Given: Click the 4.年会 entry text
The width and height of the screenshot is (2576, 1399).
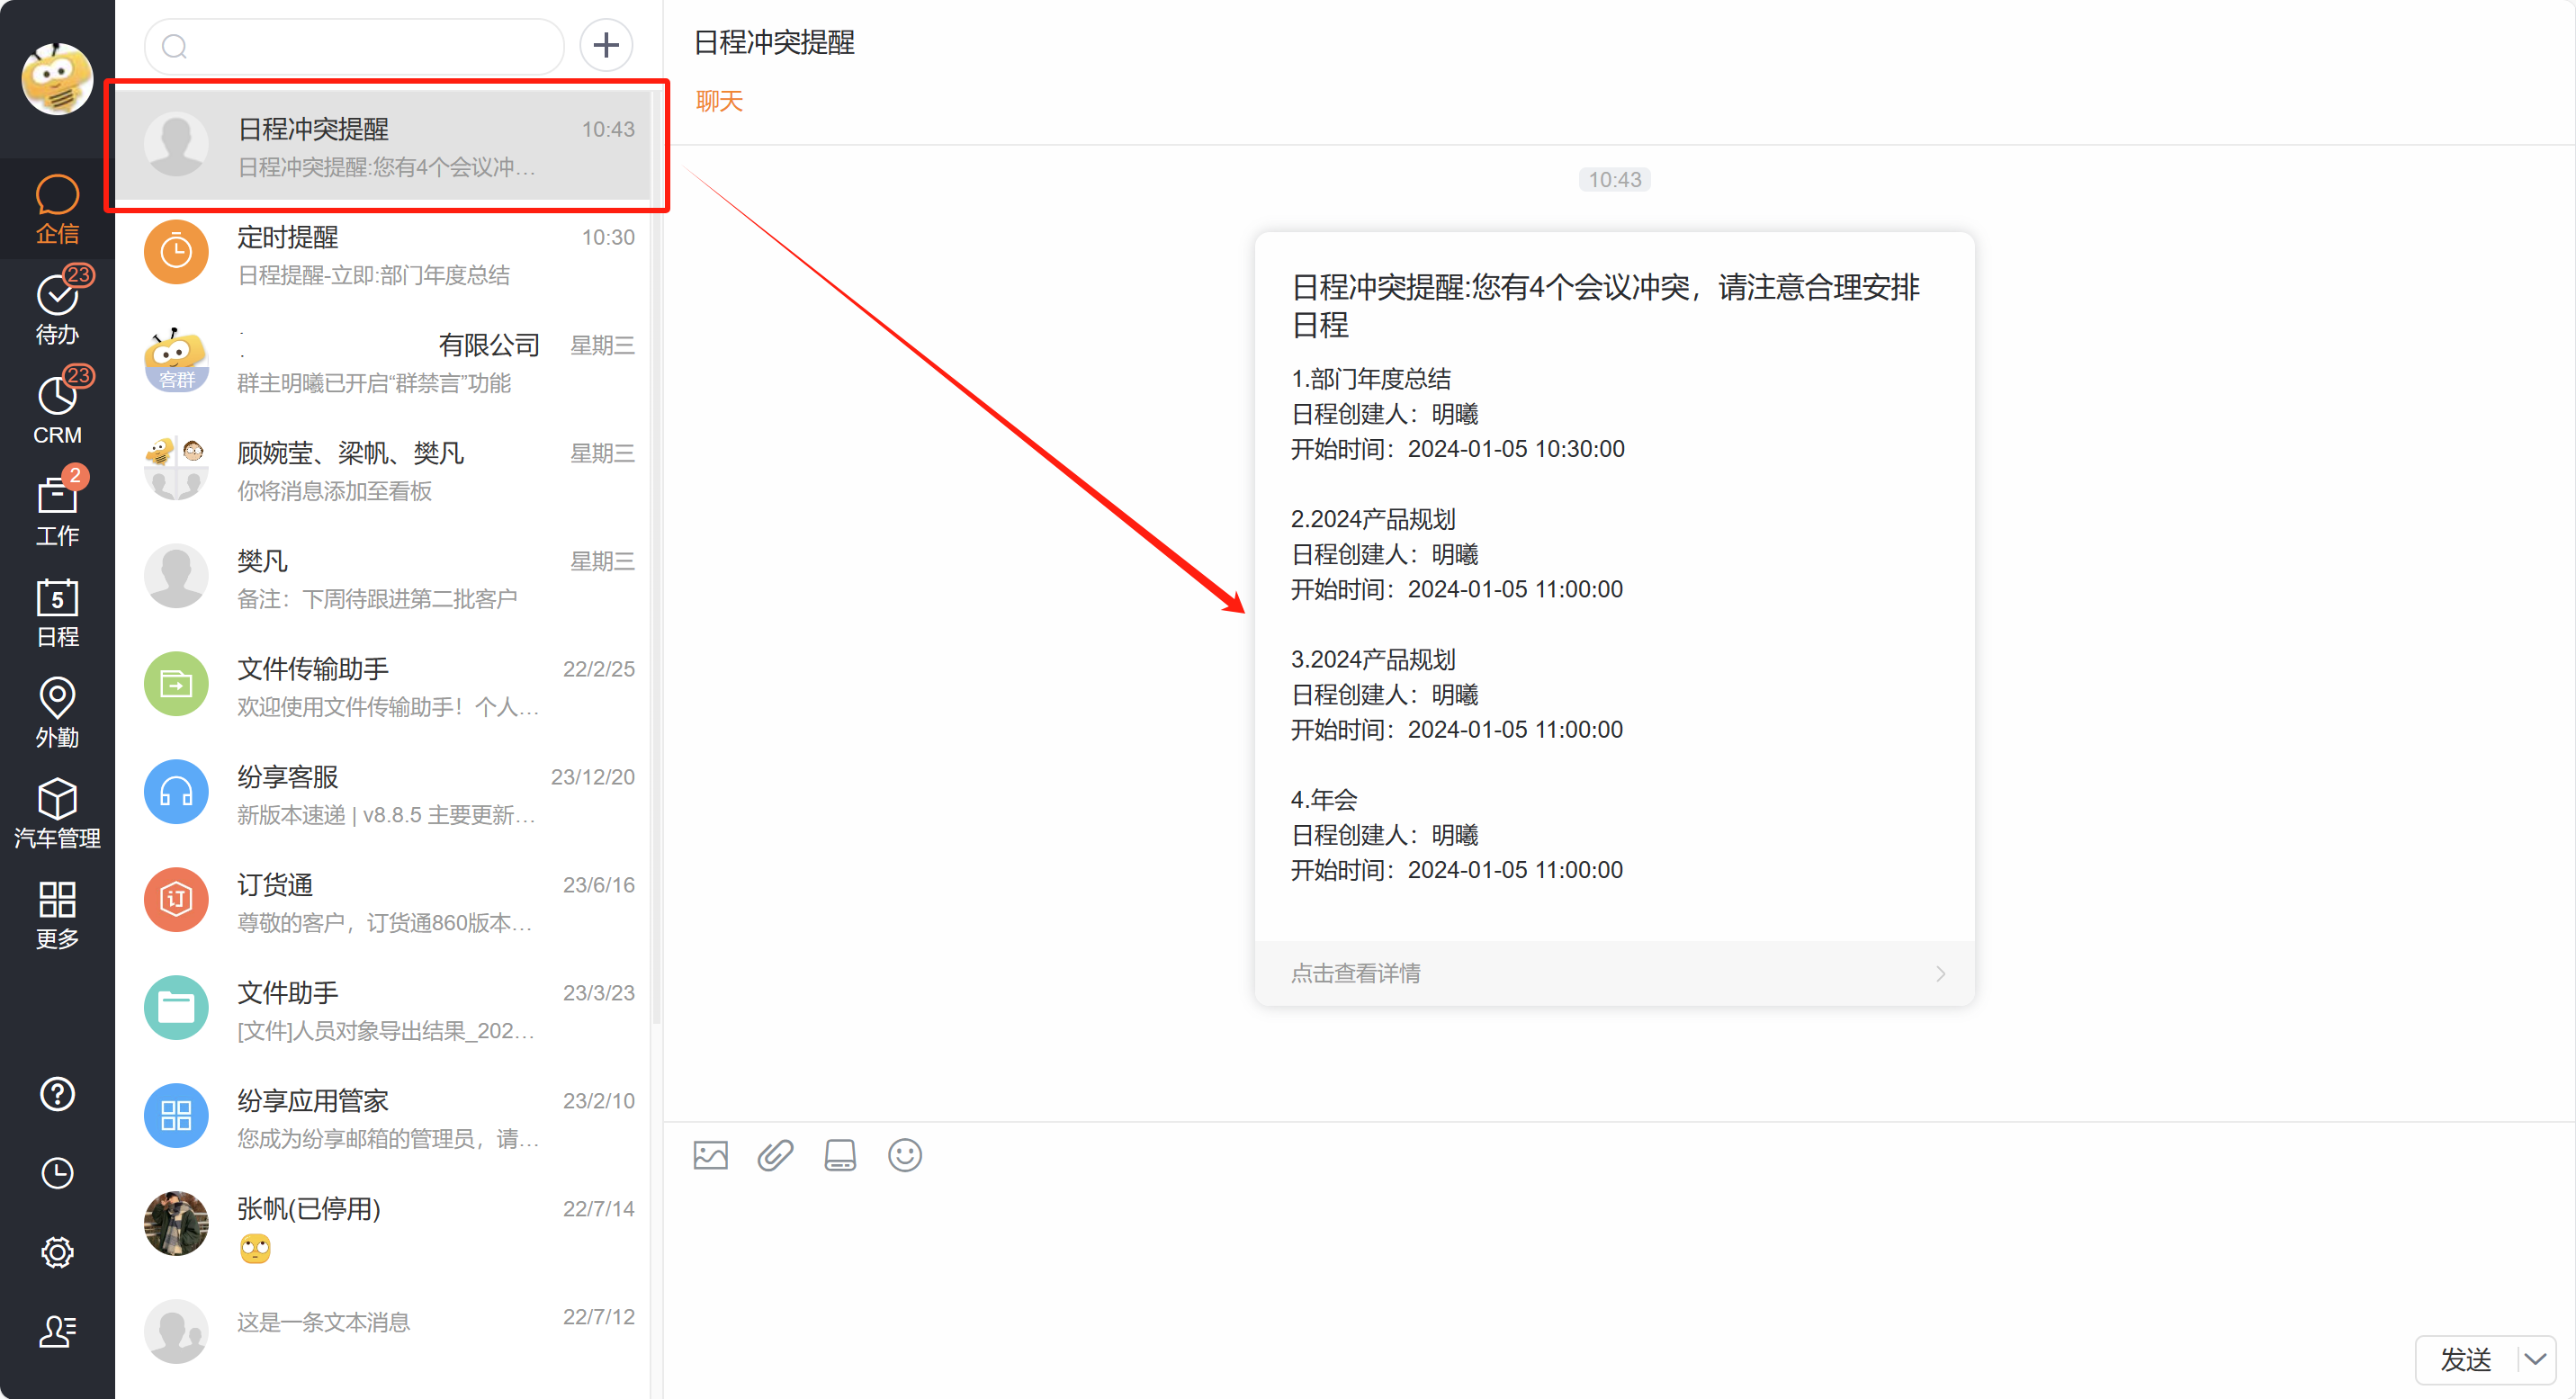Looking at the screenshot, I should 1324,800.
